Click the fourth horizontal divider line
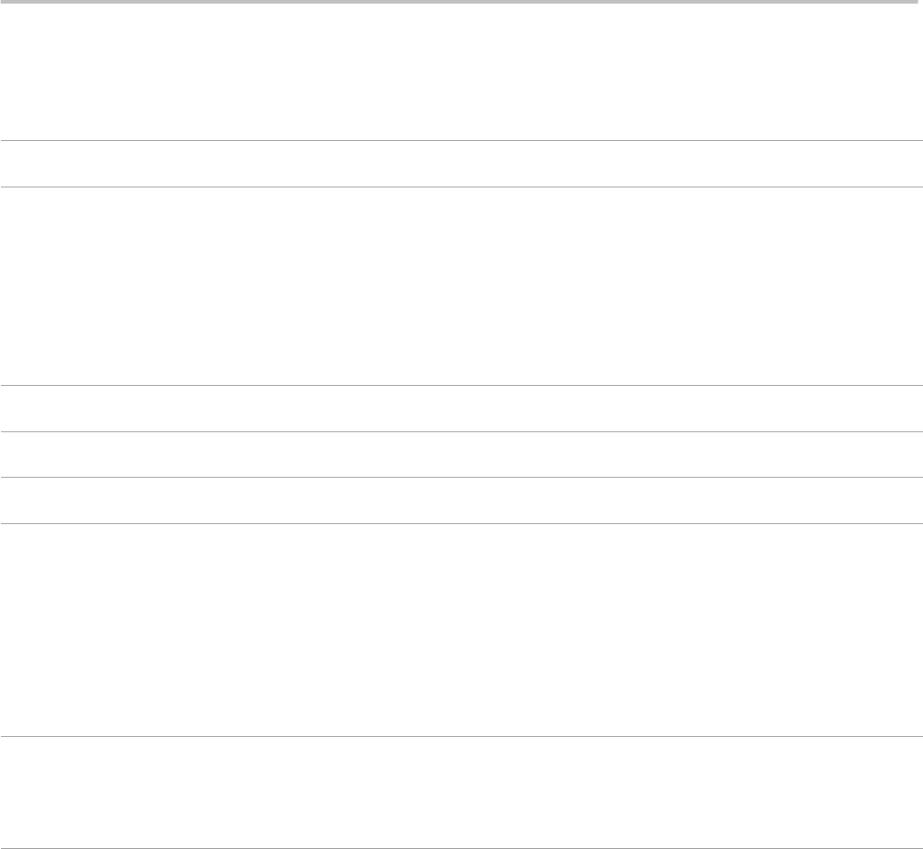The width and height of the screenshot is (923, 849). [x=461, y=431]
